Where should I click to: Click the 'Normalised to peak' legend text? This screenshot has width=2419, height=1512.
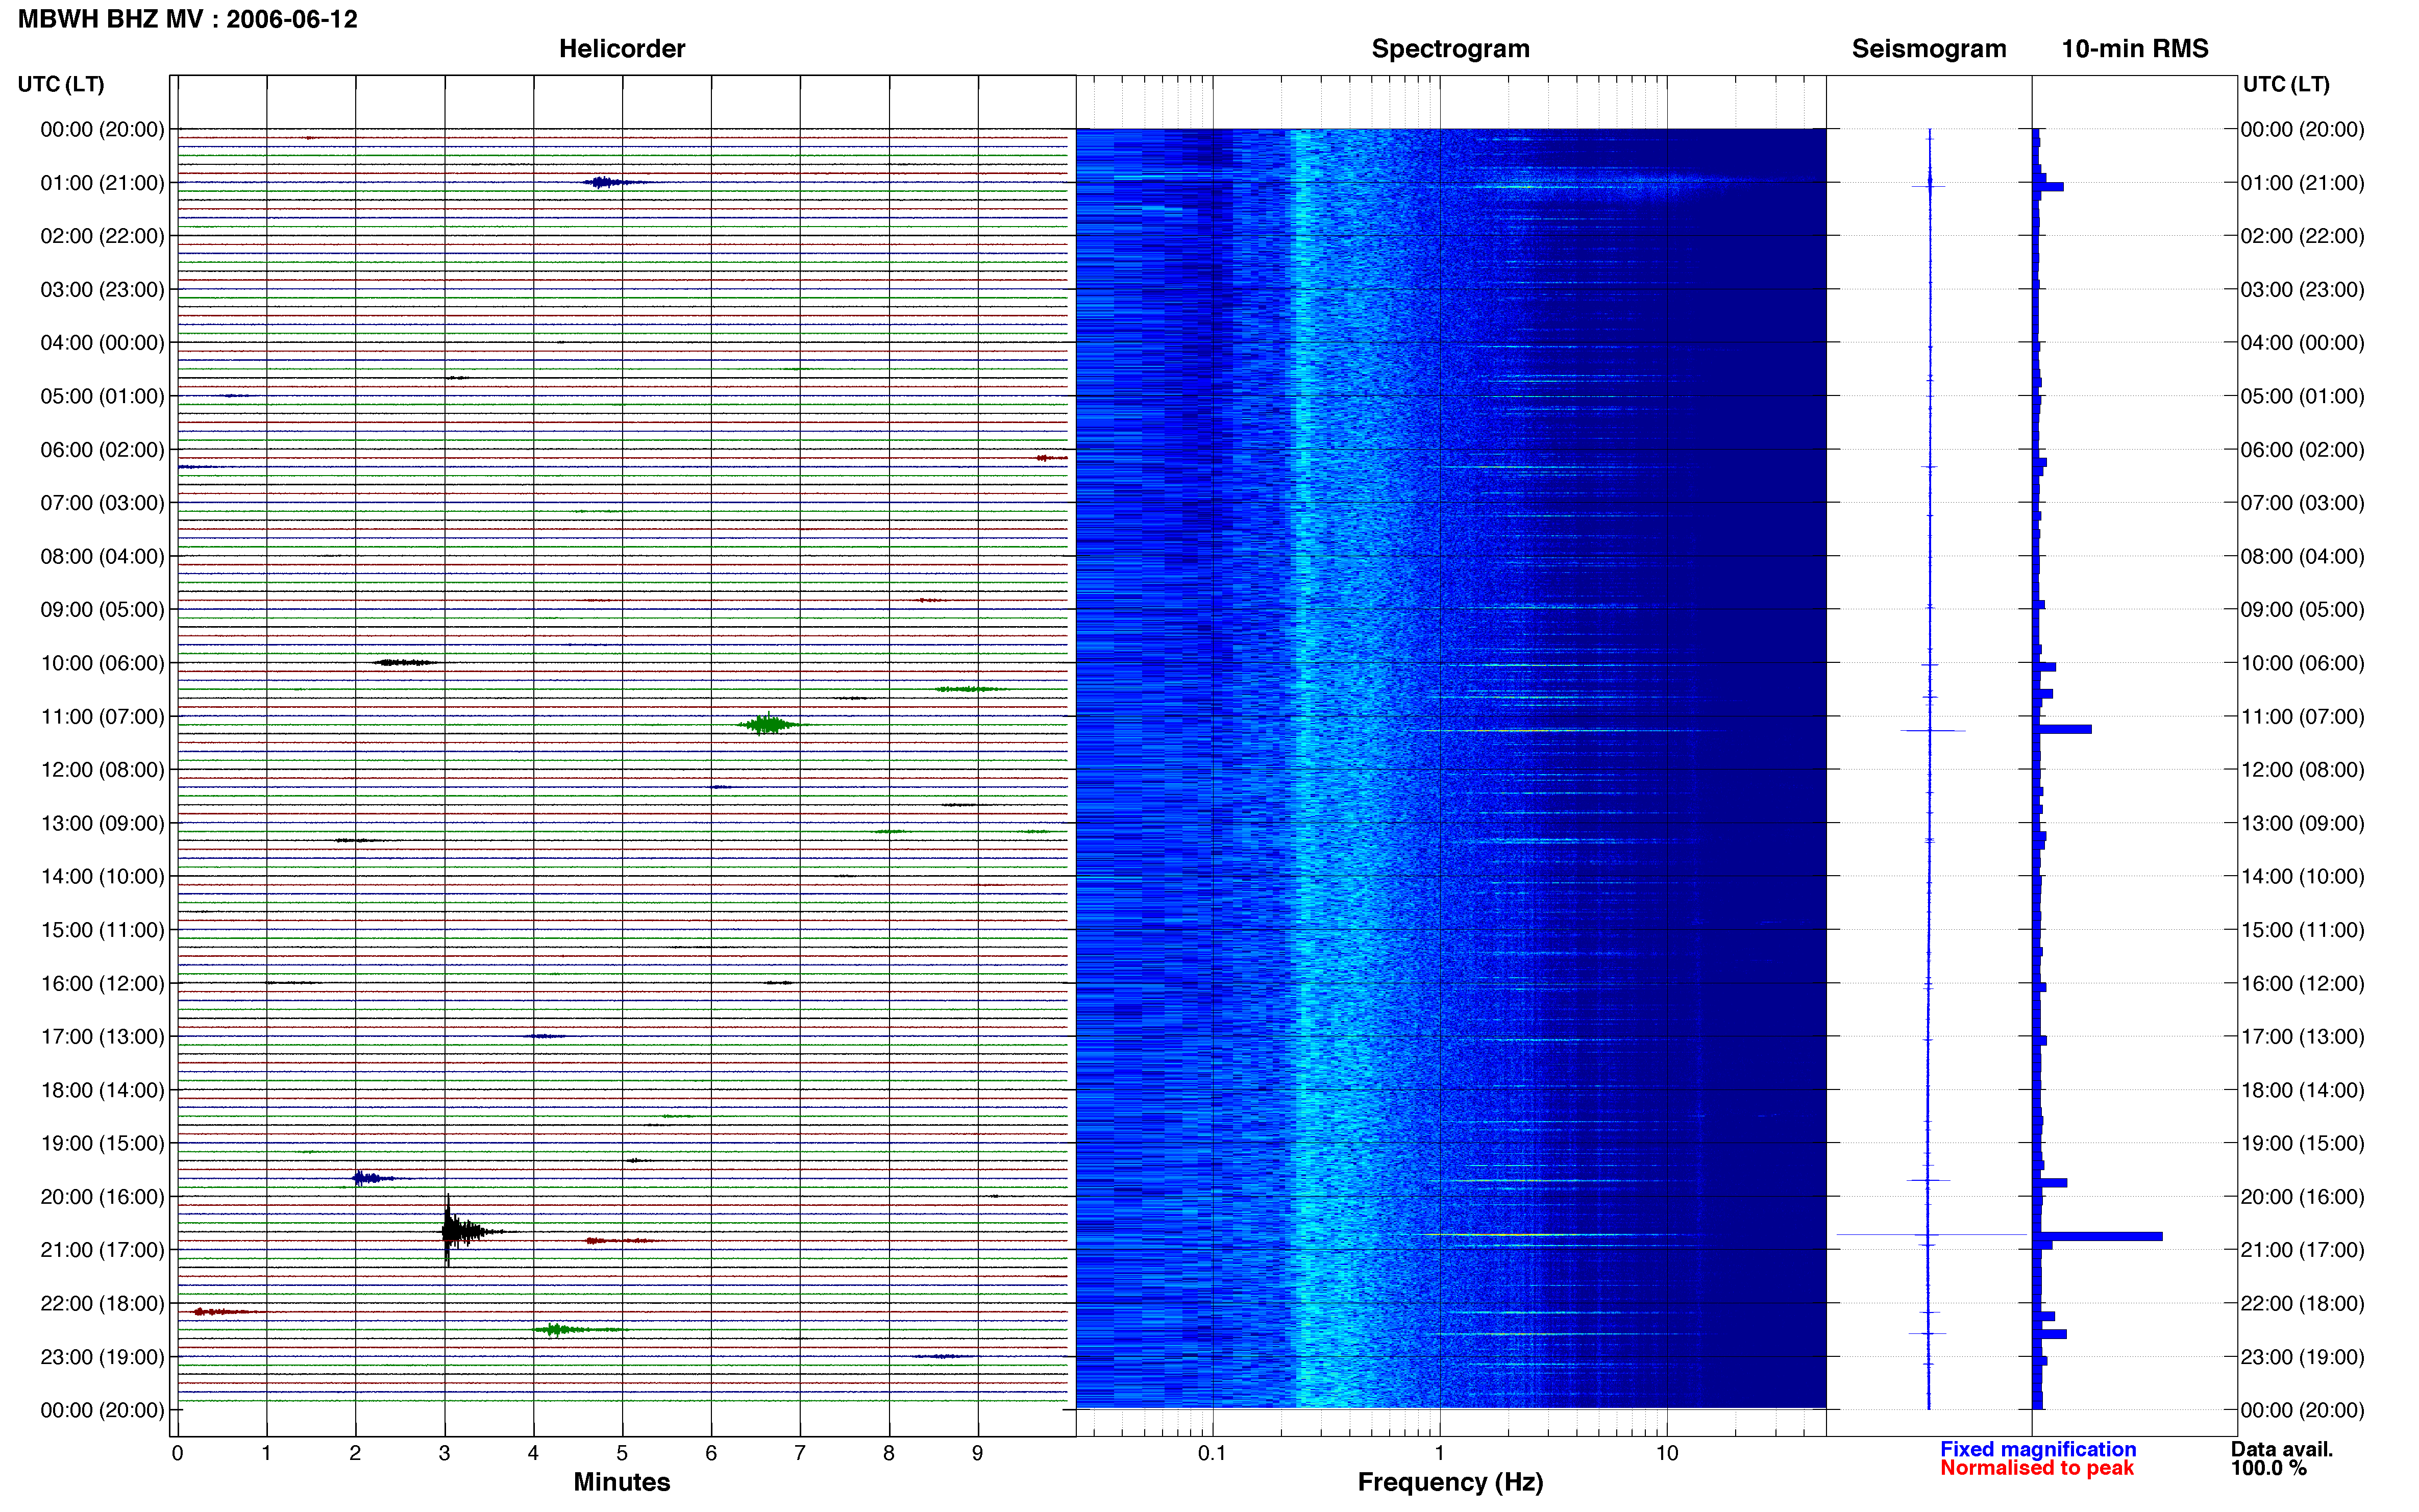2036,1467
